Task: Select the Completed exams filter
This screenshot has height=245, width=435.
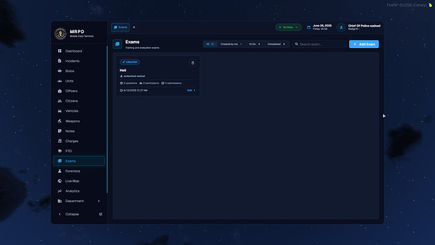Action: click(276, 44)
